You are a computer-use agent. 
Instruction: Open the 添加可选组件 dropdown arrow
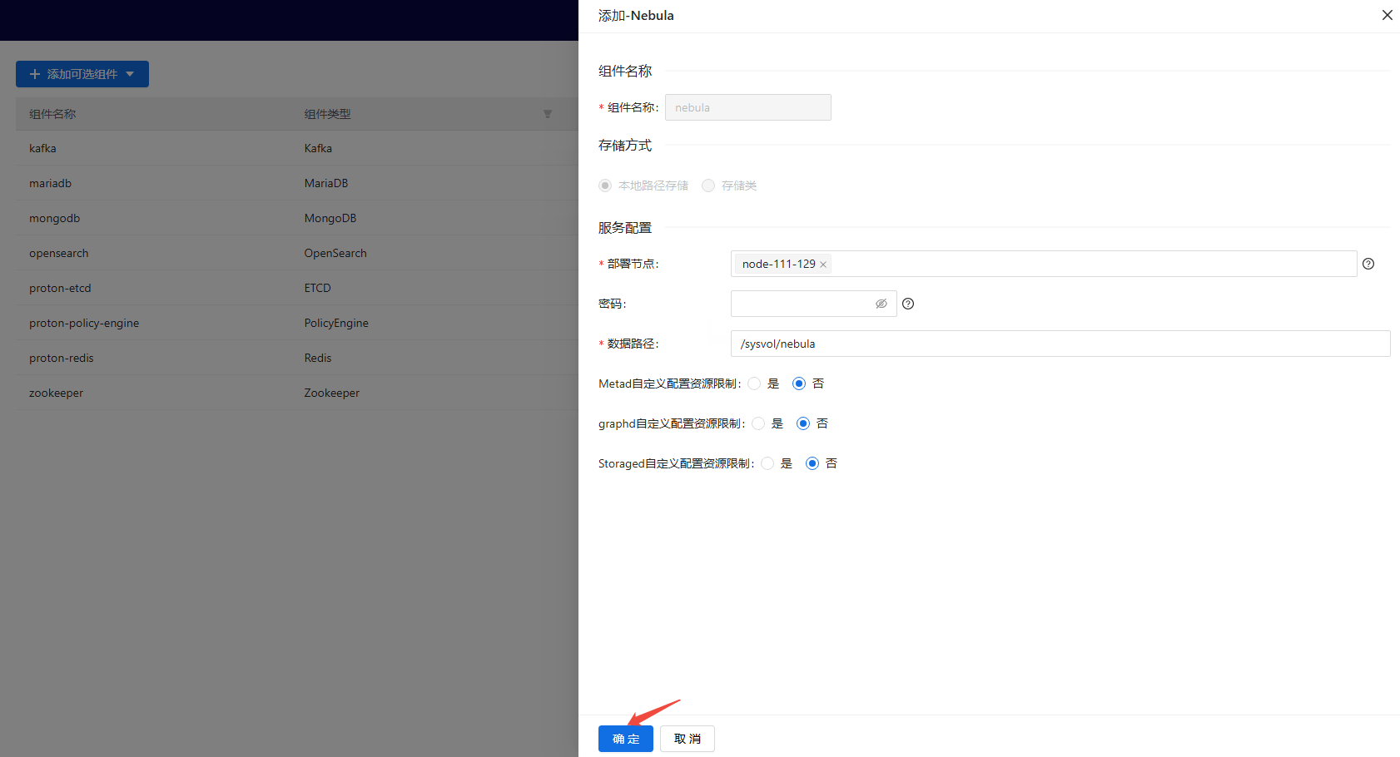point(130,74)
